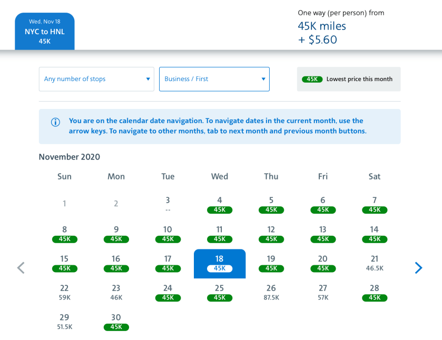Go to the next month arrow
This screenshot has width=442, height=340.
418,268
